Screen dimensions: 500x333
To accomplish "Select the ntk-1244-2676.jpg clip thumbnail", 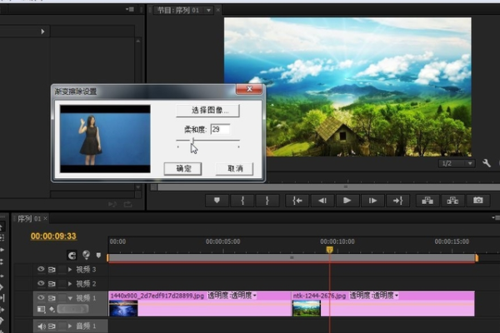I will coord(307,309).
